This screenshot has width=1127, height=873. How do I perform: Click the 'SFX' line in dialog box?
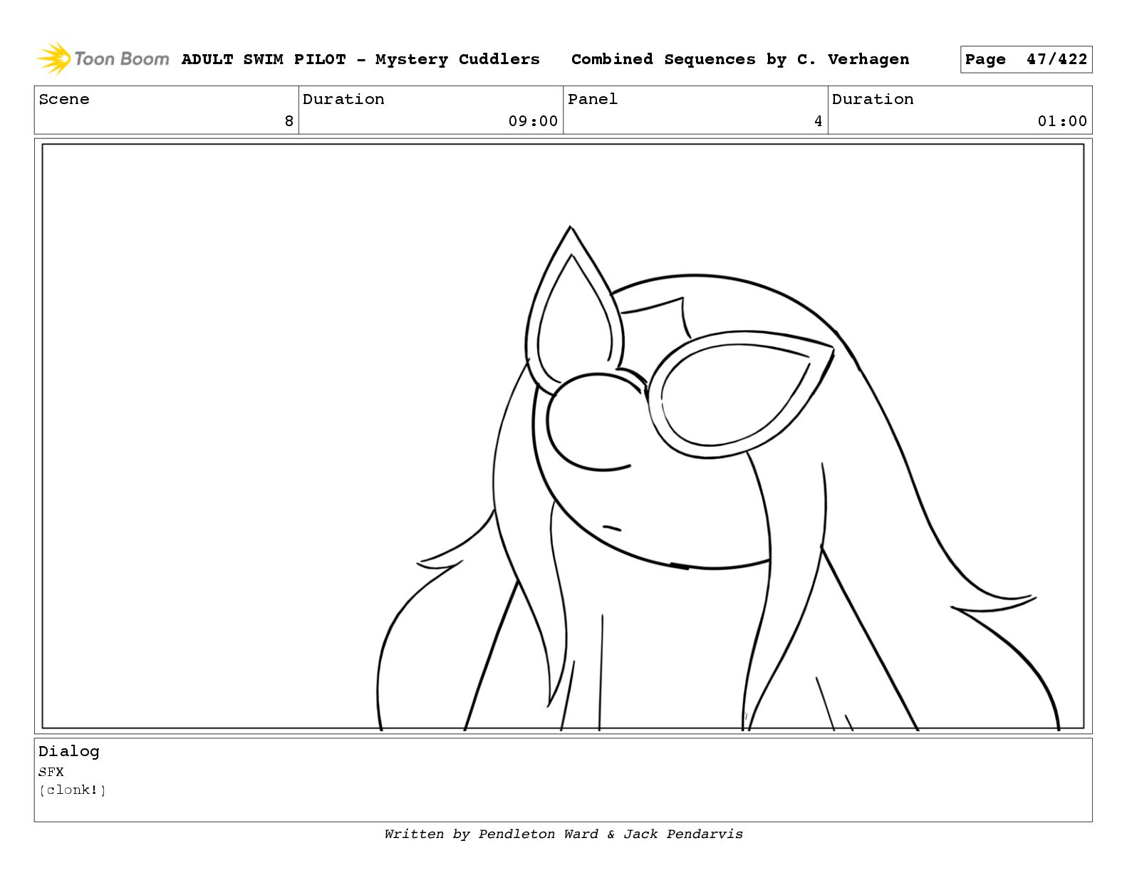[51, 772]
